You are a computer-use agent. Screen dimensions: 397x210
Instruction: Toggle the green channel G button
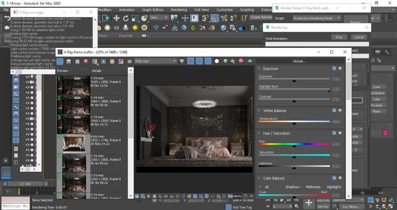click(x=199, y=61)
